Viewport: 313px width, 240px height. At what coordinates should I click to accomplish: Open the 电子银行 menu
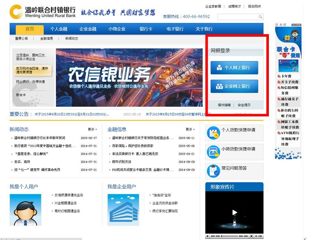[x=175, y=29]
